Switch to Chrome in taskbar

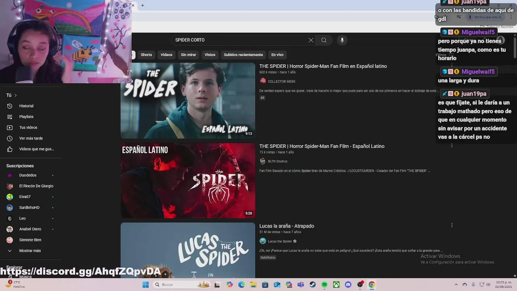click(x=372, y=285)
